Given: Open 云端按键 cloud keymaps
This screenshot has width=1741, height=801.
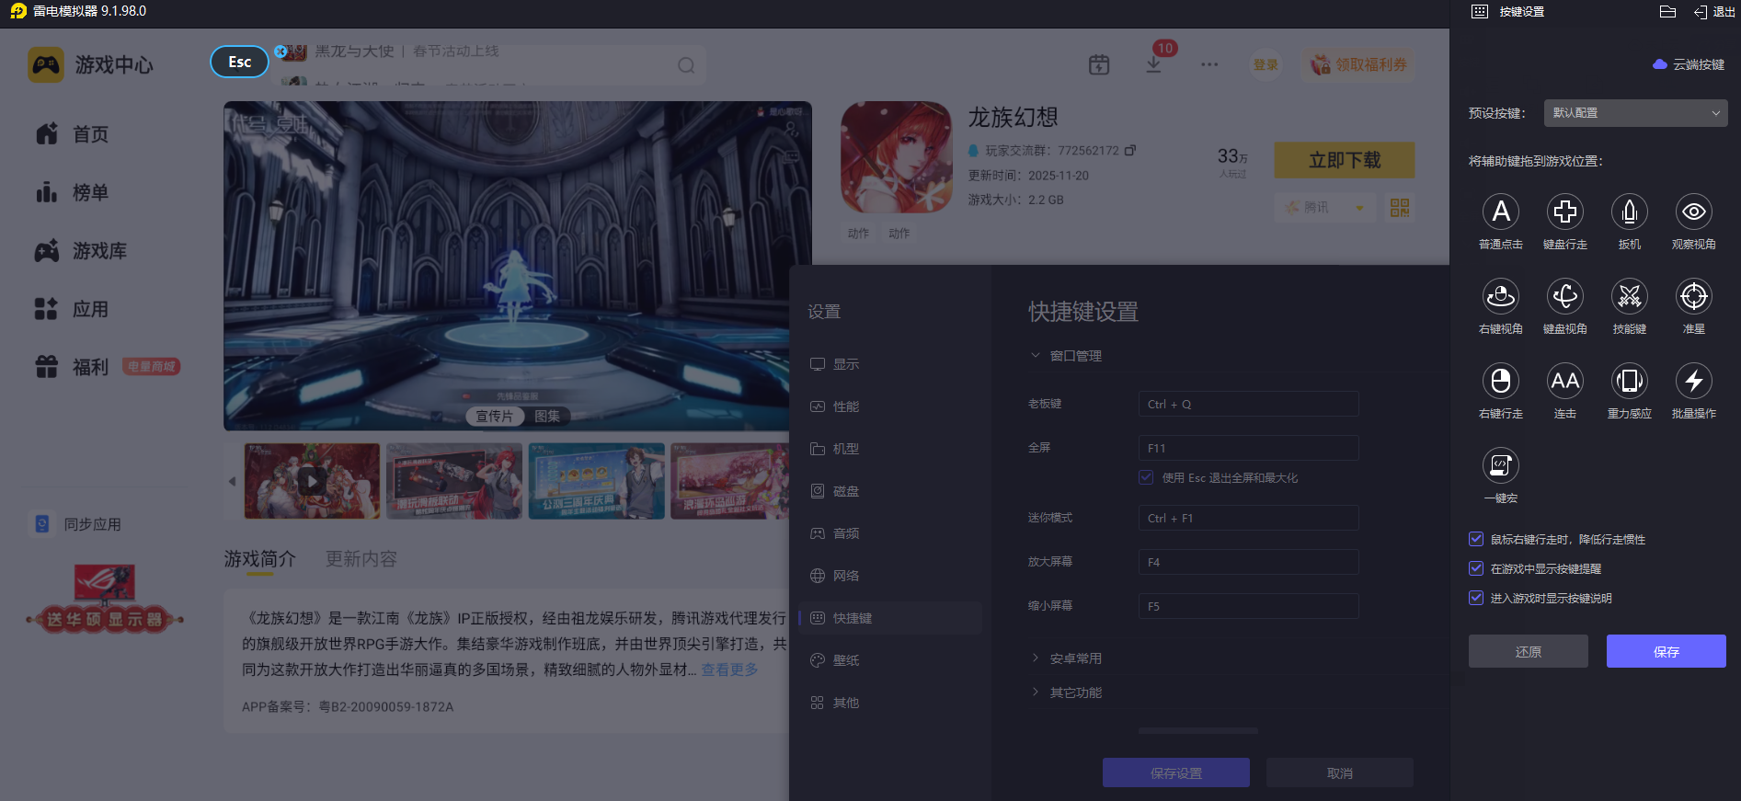Looking at the screenshot, I should coord(1689,64).
